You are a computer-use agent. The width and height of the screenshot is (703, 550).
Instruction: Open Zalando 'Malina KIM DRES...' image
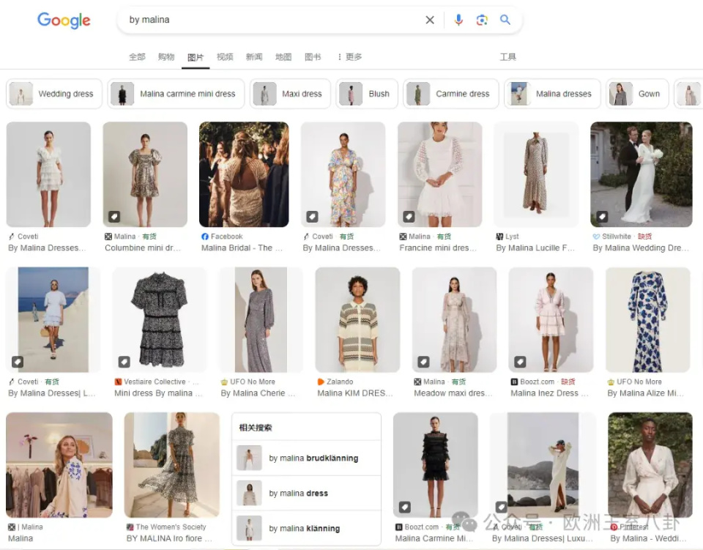[357, 319]
